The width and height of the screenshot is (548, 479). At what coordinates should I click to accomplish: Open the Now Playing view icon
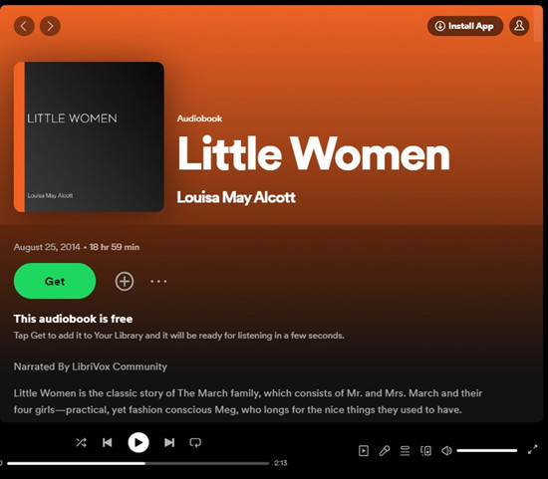[x=364, y=451]
